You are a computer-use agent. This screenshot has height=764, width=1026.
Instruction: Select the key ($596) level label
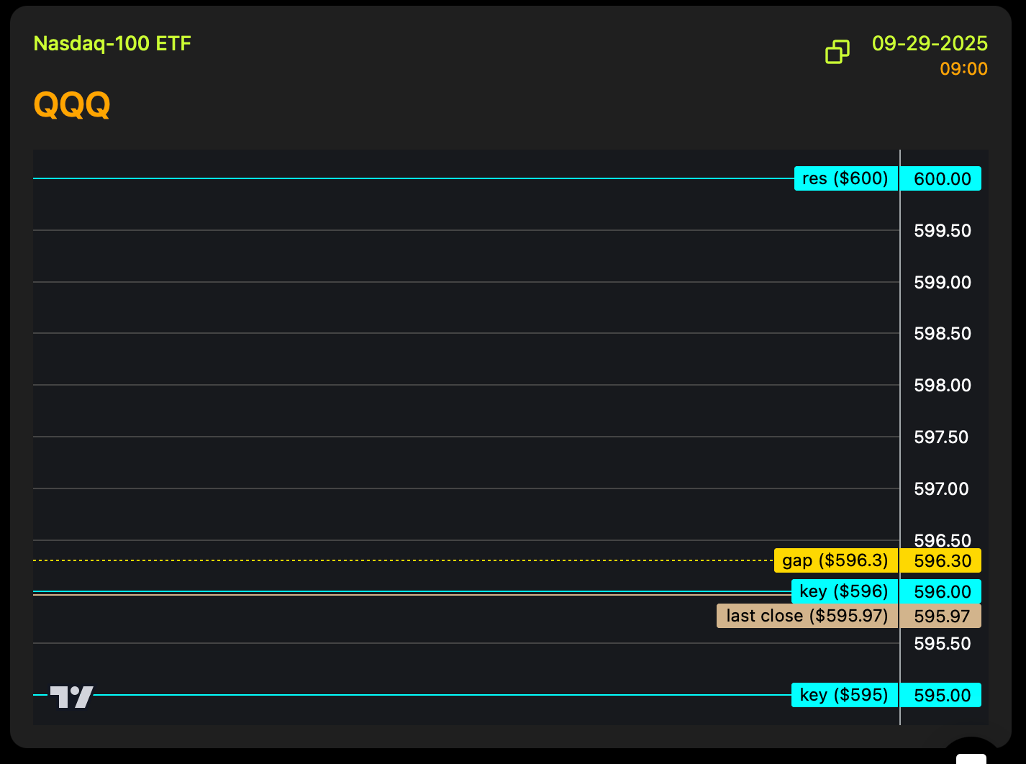[844, 591]
